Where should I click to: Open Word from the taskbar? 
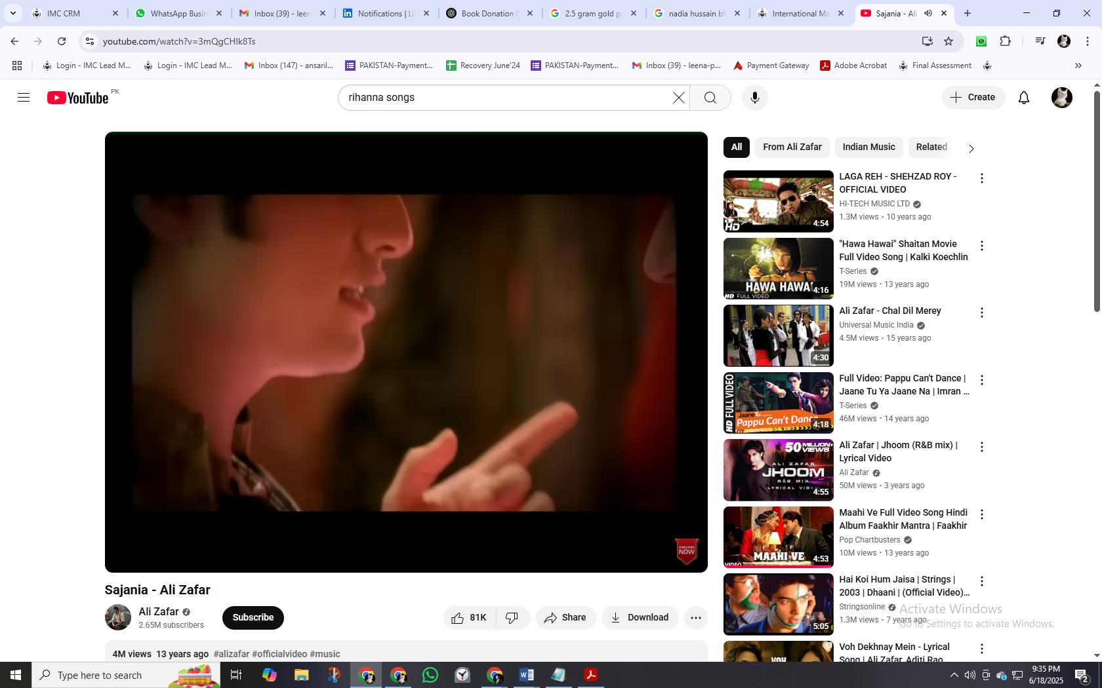[x=527, y=675]
